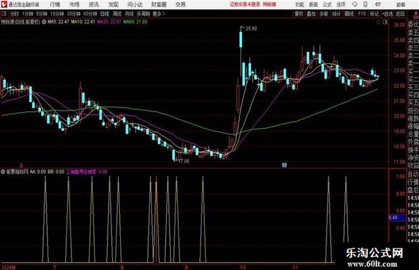Open the 问小达 menu
The image size is (419, 270).
click(135, 4)
